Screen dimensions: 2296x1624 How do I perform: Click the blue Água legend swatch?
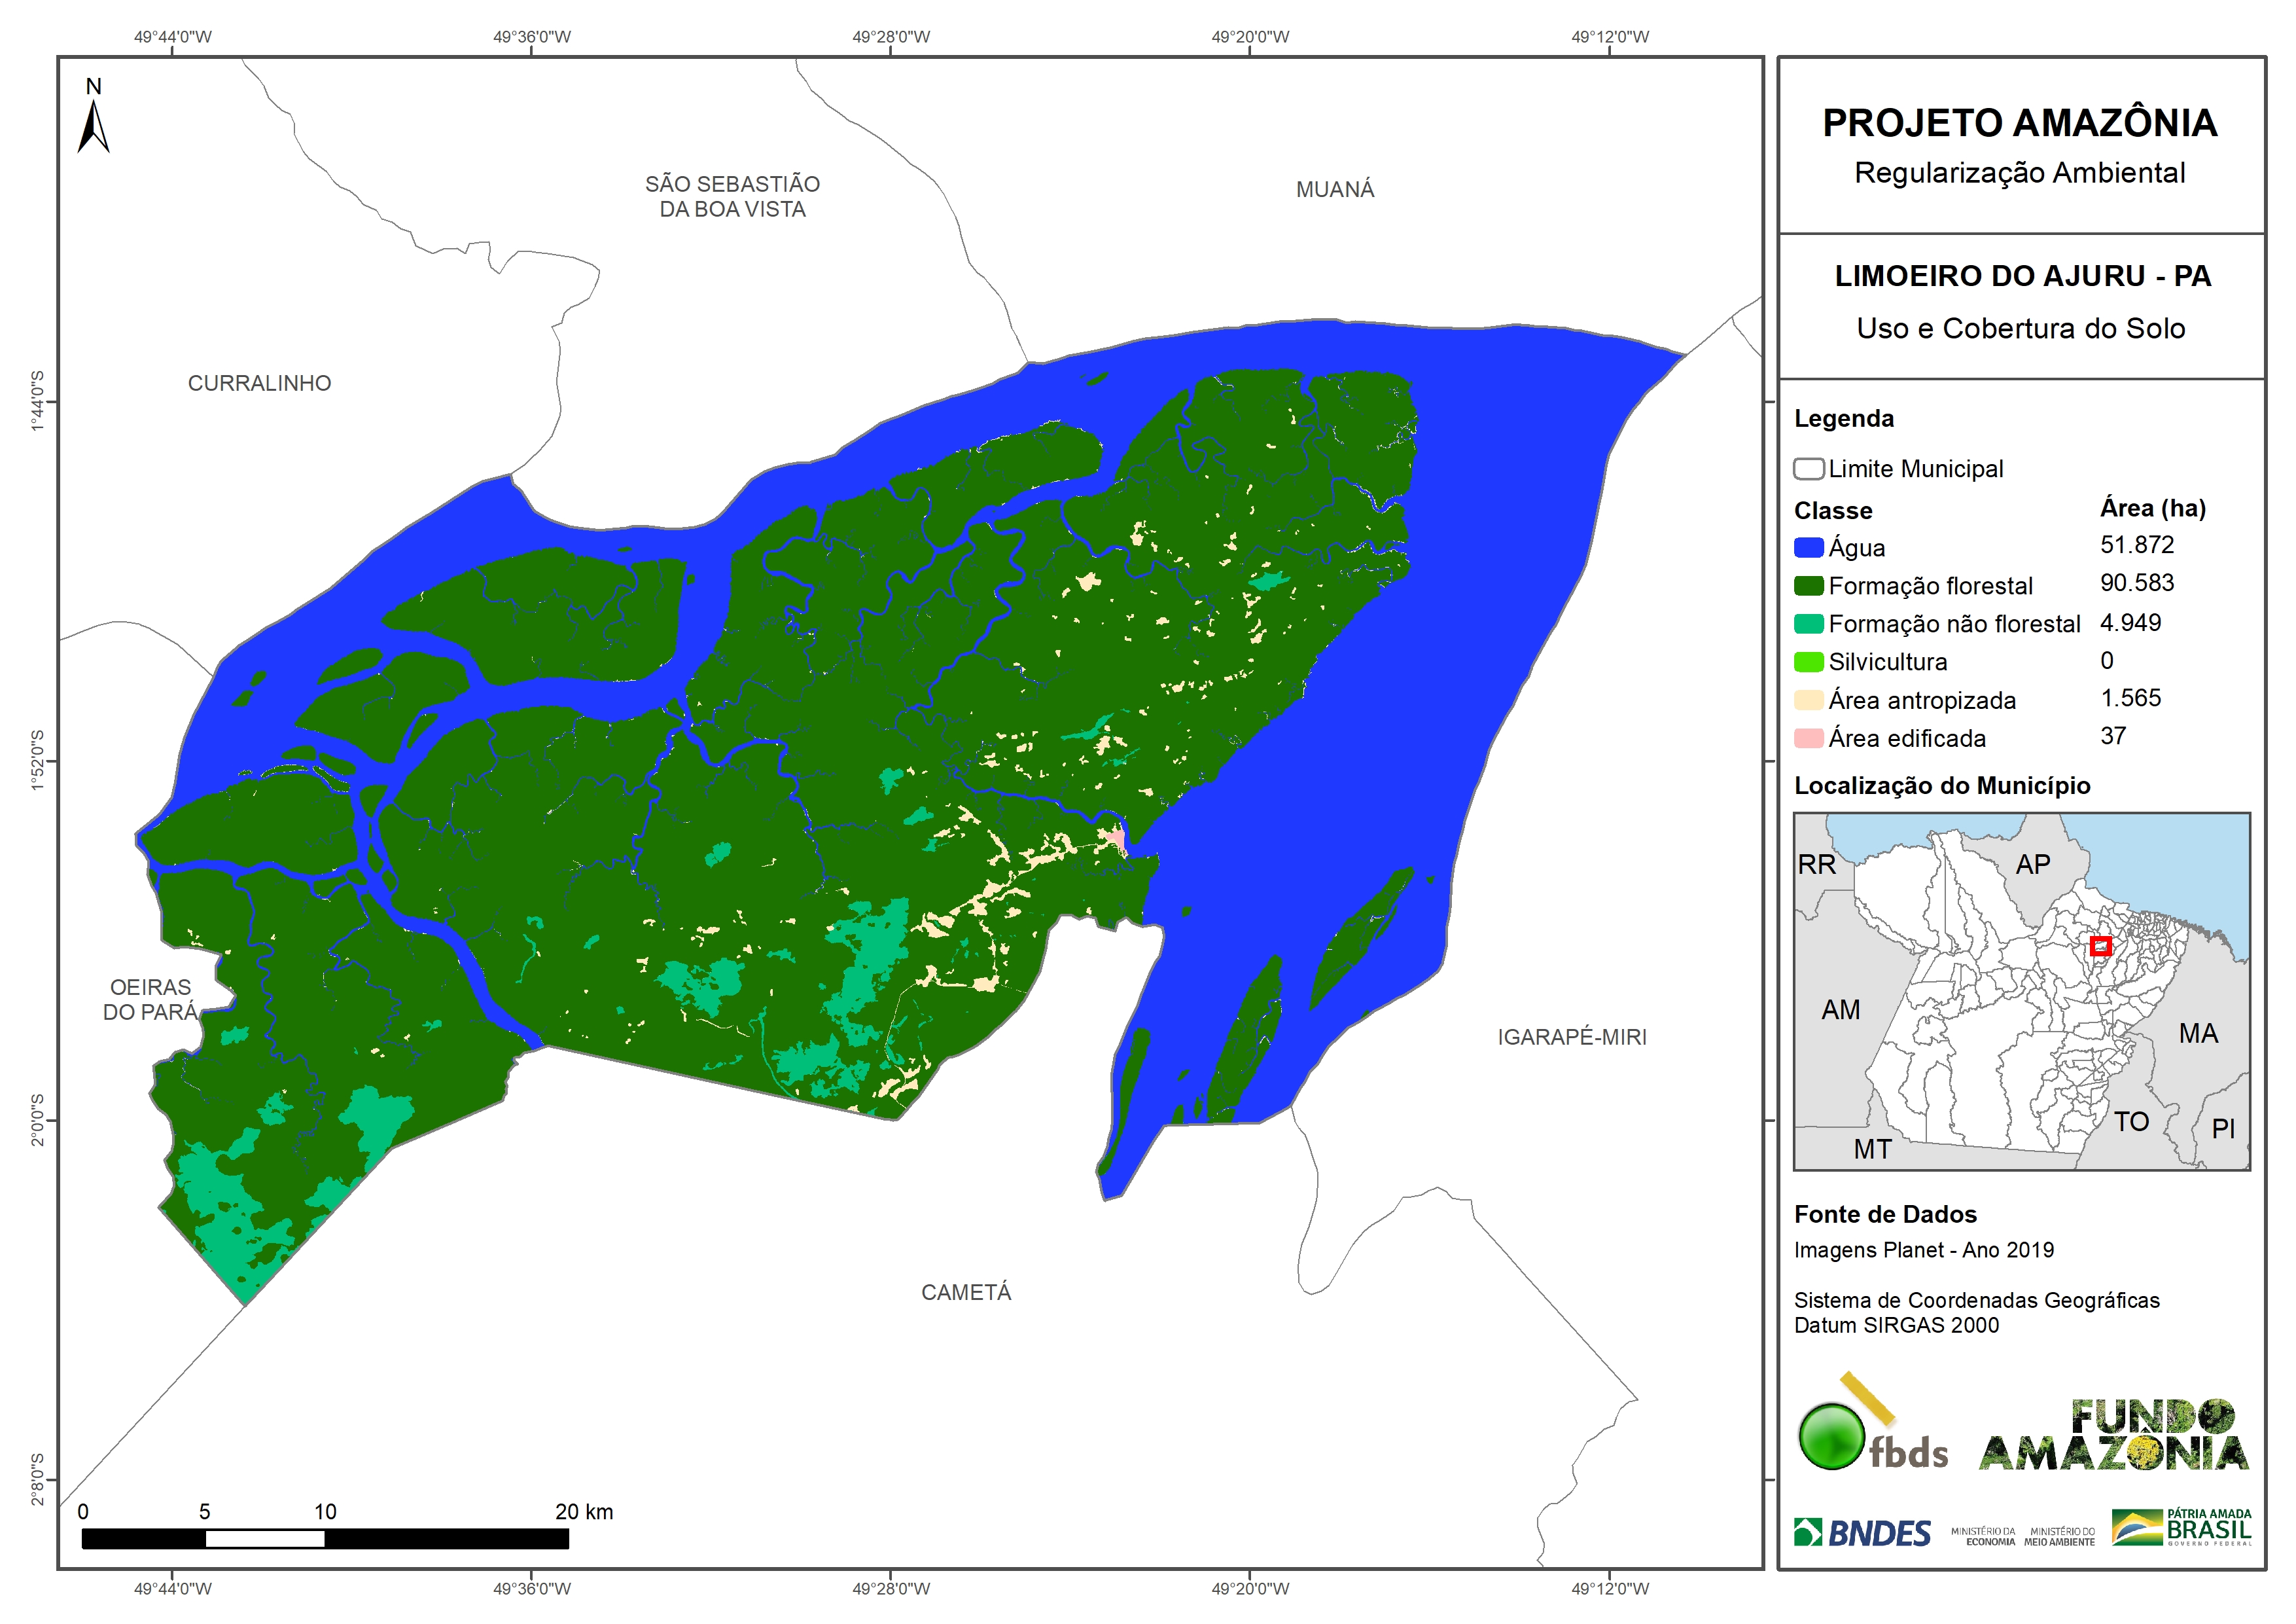click(1808, 547)
